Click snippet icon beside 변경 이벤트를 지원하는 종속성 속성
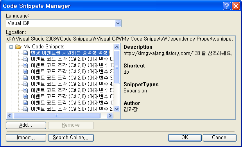 26,53
